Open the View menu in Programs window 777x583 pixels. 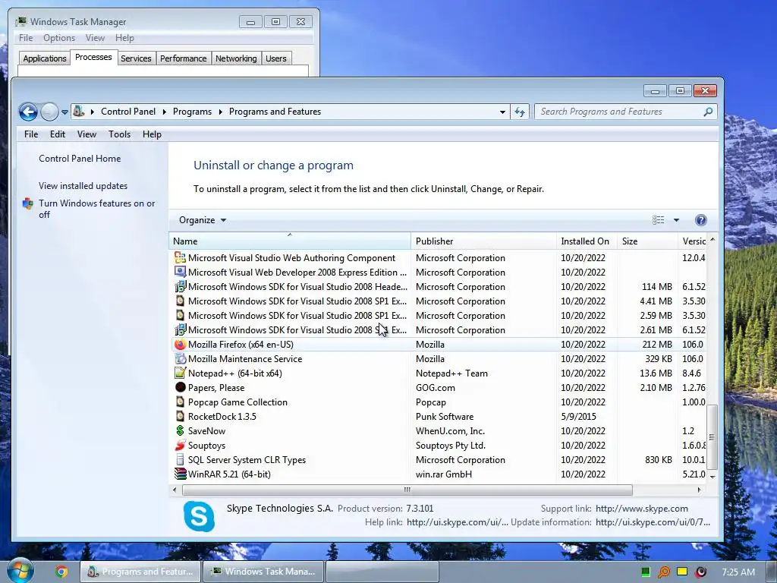[87, 134]
